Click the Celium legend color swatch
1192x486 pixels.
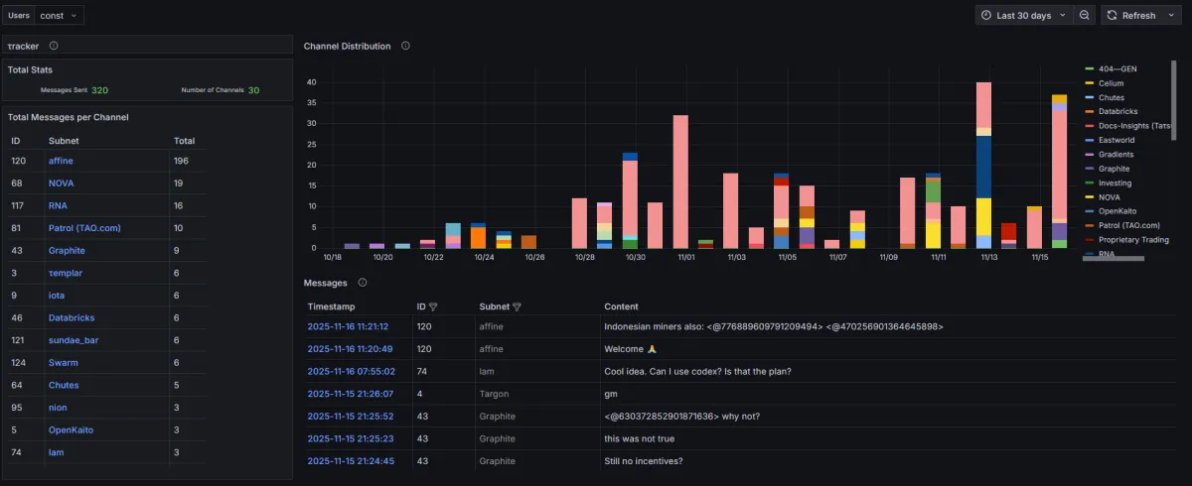pyautogui.click(x=1090, y=83)
